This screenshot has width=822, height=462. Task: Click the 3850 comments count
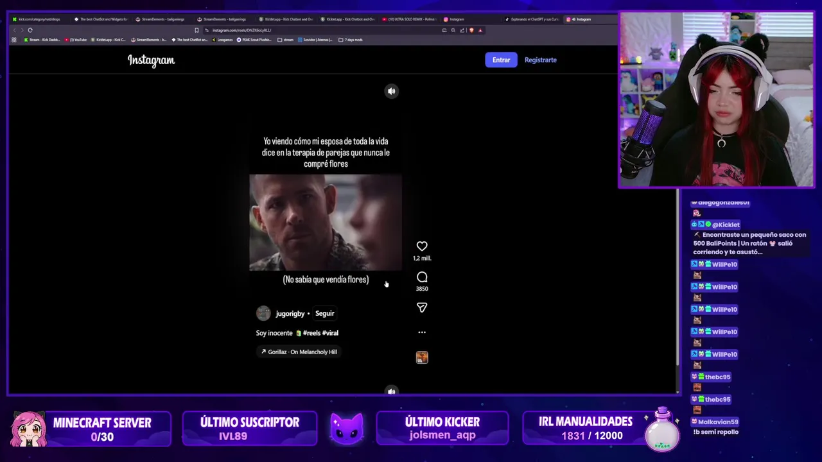tap(422, 289)
